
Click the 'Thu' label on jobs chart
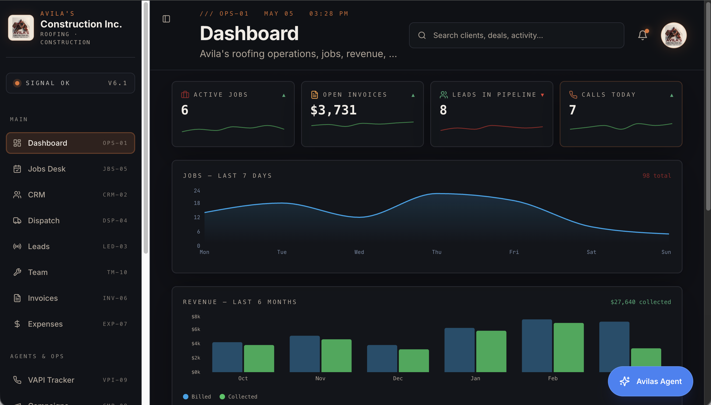point(437,252)
